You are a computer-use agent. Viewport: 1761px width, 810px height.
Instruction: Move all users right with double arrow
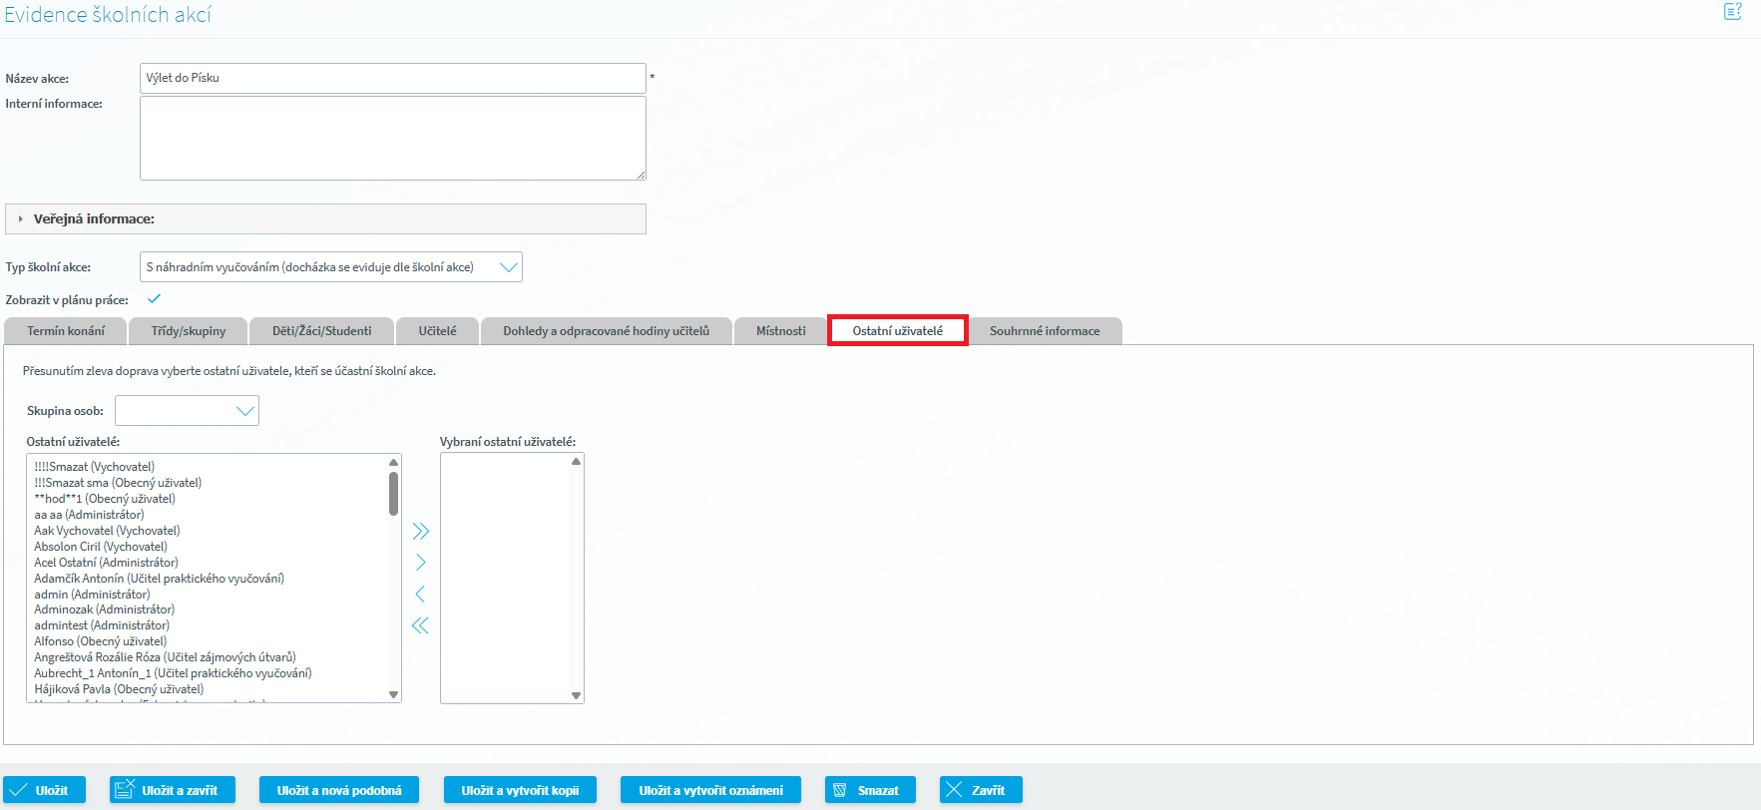420,531
